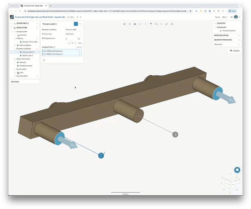Confirm Pressure outlet 1 with the checkmark button
This screenshot has height=209, width=251.
(x=76, y=24)
